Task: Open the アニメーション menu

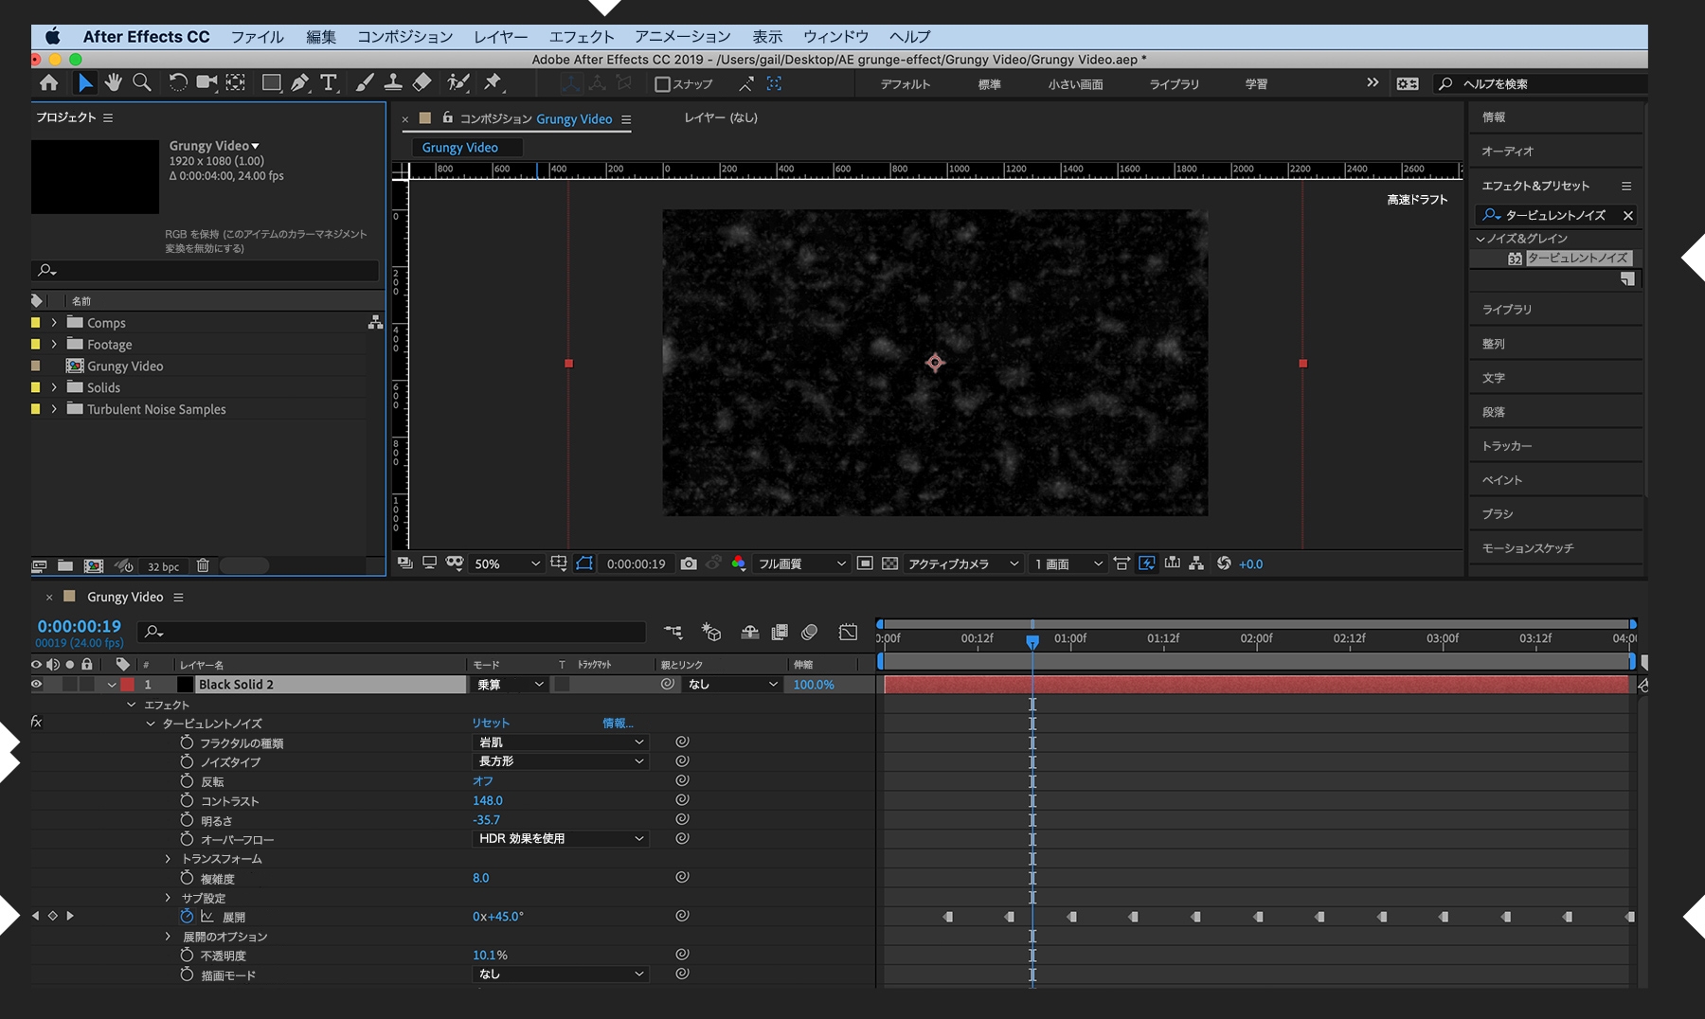Action: click(x=682, y=37)
